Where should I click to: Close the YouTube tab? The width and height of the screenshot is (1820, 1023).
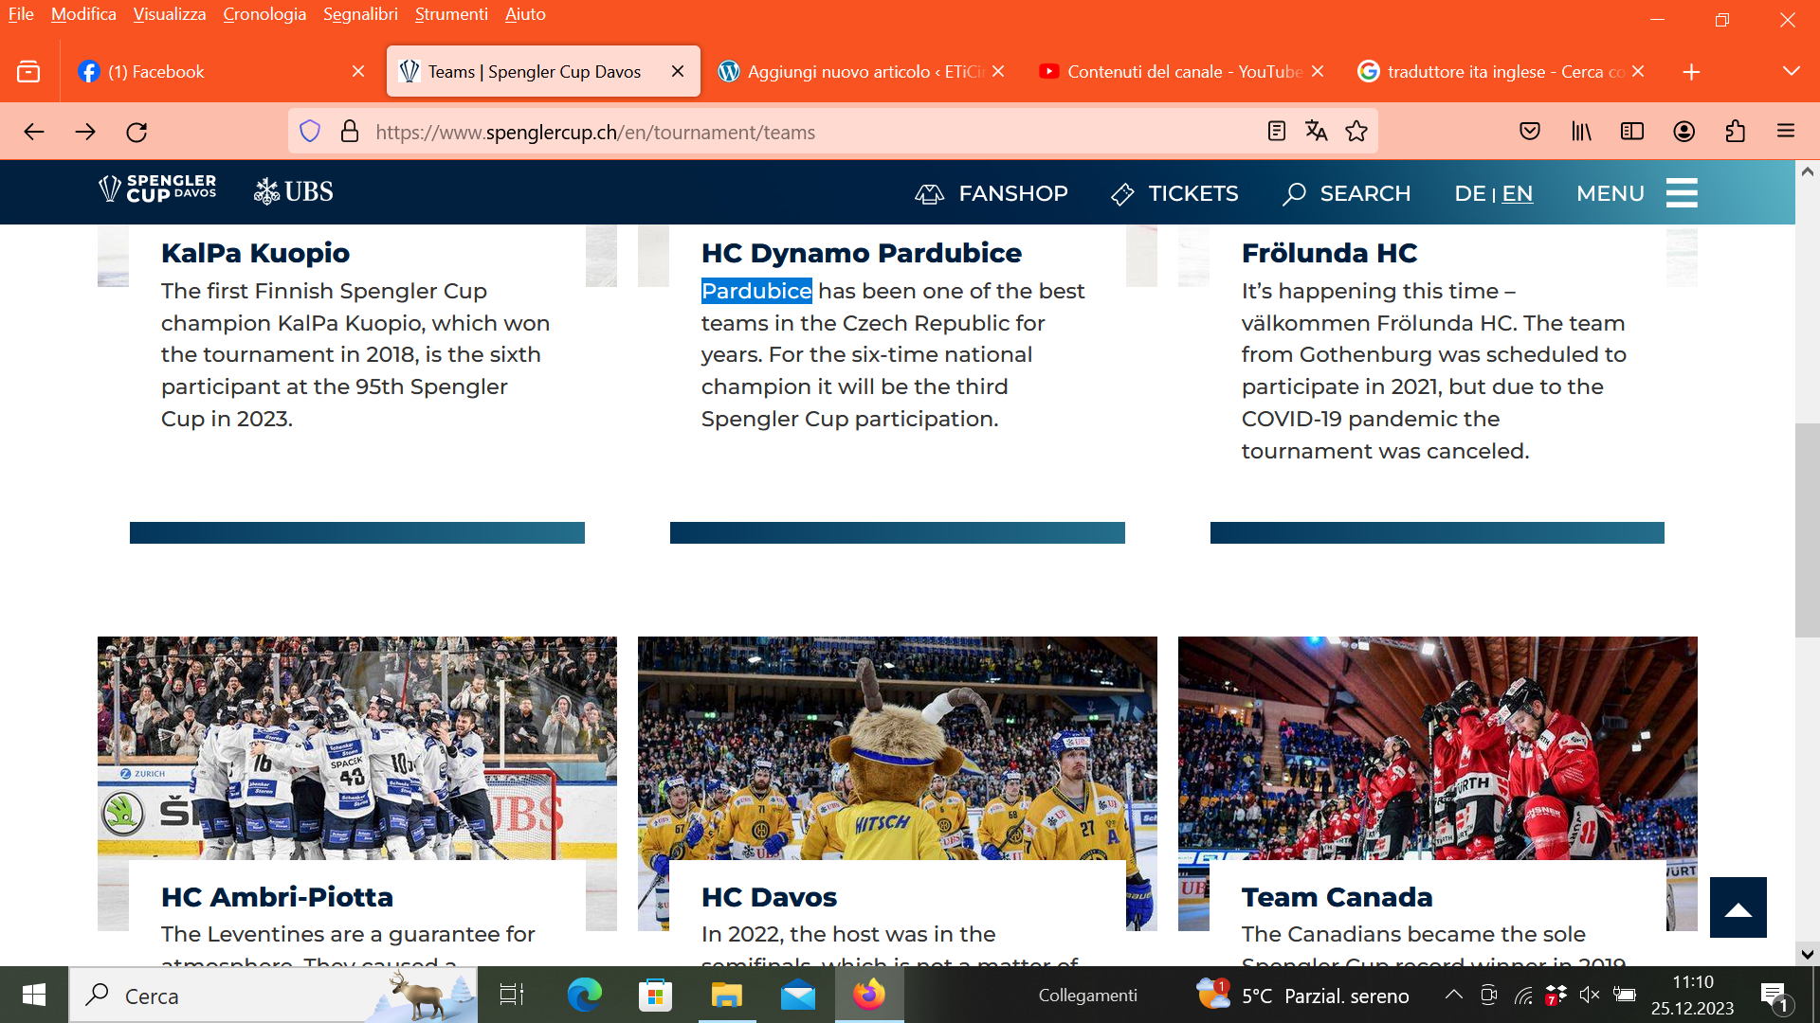(x=1318, y=72)
